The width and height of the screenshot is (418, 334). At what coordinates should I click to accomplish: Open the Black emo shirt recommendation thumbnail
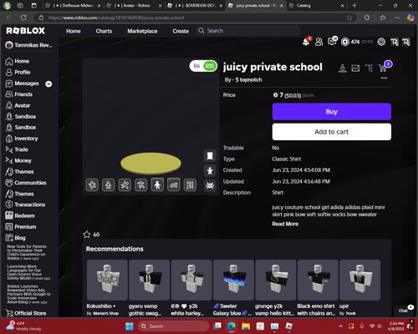pos(318,280)
